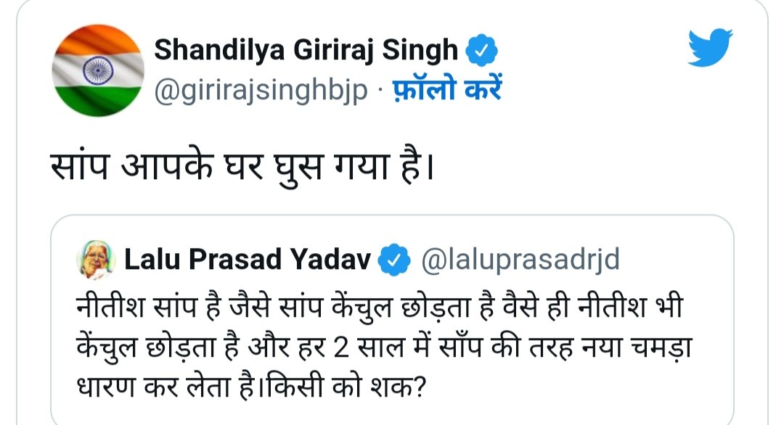This screenshot has height=425, width=784.
Task: Visit the @laluprasadrjd handle
Action: (520, 260)
